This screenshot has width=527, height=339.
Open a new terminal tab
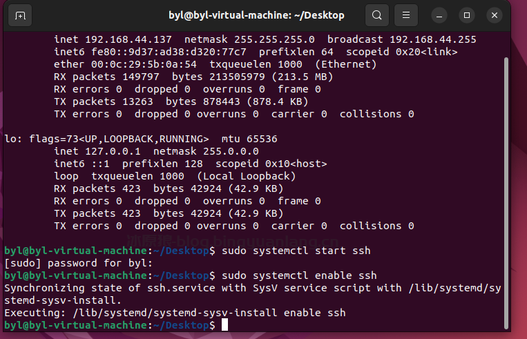pos(20,15)
